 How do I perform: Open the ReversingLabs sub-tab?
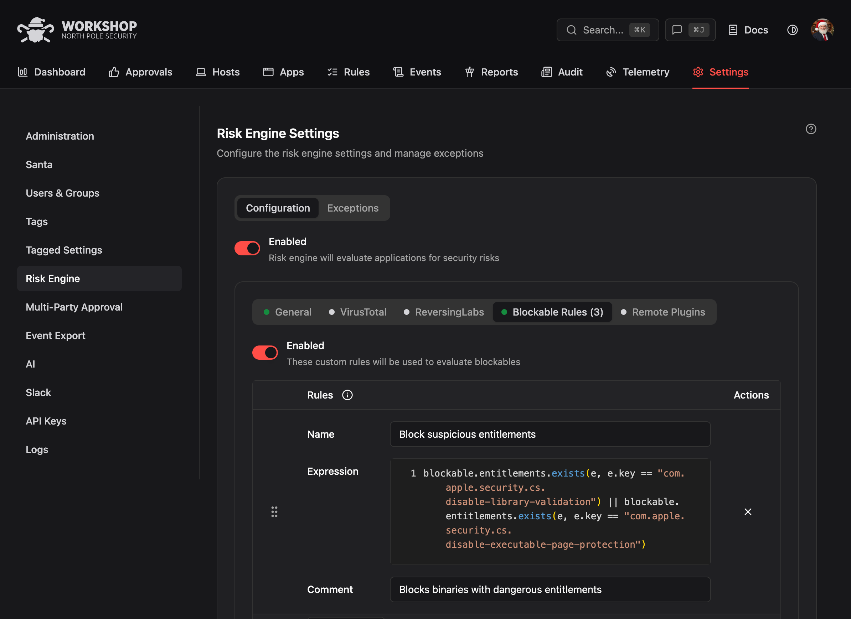pos(444,312)
